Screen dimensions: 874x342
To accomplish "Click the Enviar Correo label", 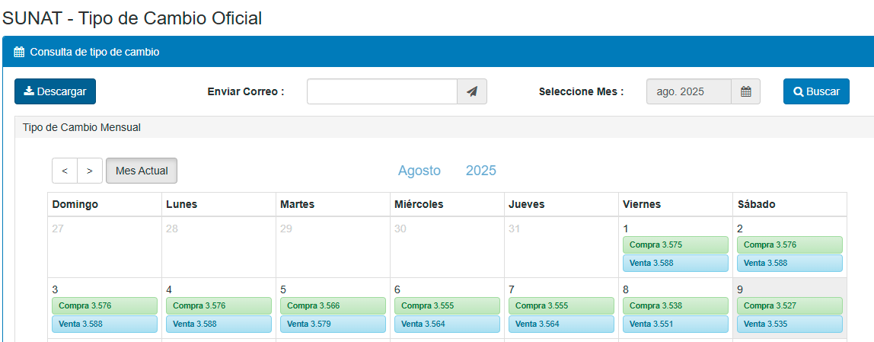I will pos(246,92).
